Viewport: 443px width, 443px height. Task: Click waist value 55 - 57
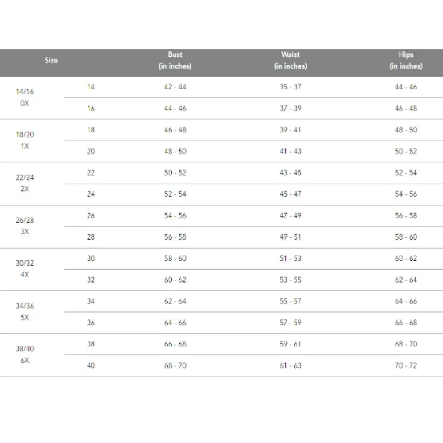(x=291, y=301)
